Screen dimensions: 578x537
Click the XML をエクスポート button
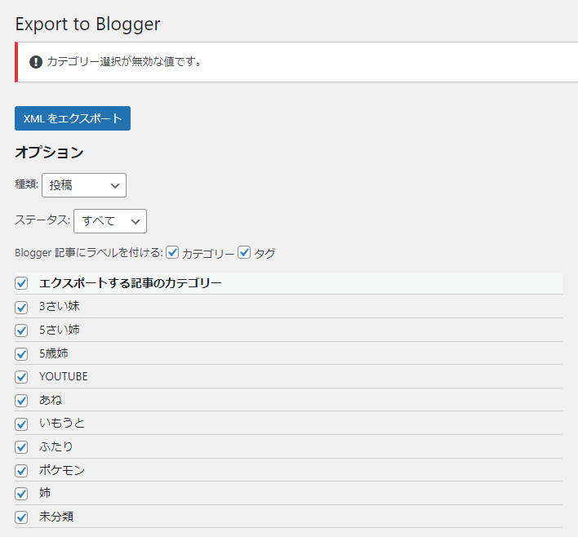pos(73,118)
